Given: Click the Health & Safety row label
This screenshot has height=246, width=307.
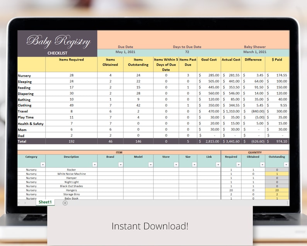Looking at the screenshot, I should [x=31, y=124].
